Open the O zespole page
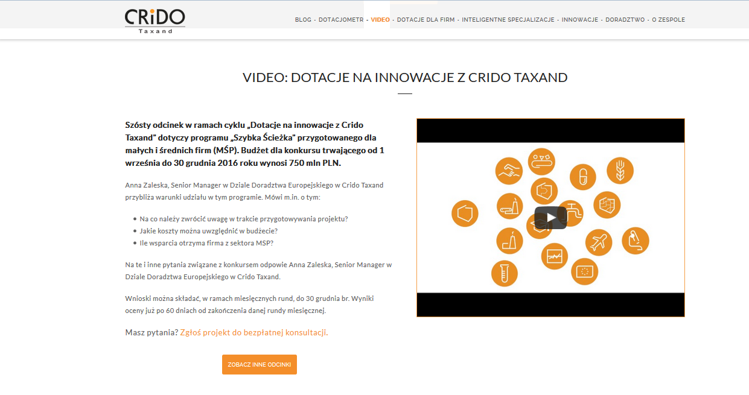 [668, 20]
